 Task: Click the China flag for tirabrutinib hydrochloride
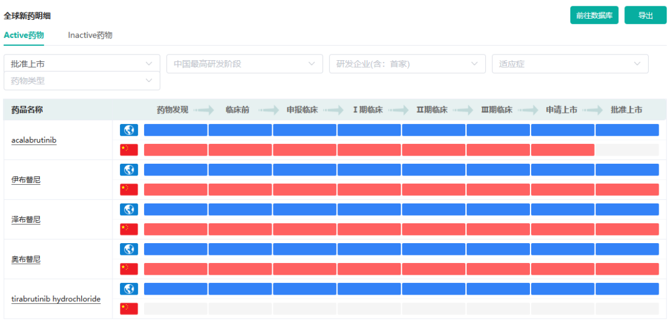(129, 308)
